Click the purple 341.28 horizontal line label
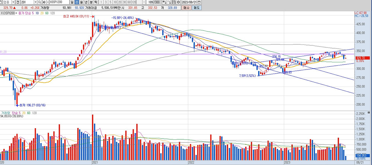372x165 pixels. pyautogui.click(x=3, y=52)
